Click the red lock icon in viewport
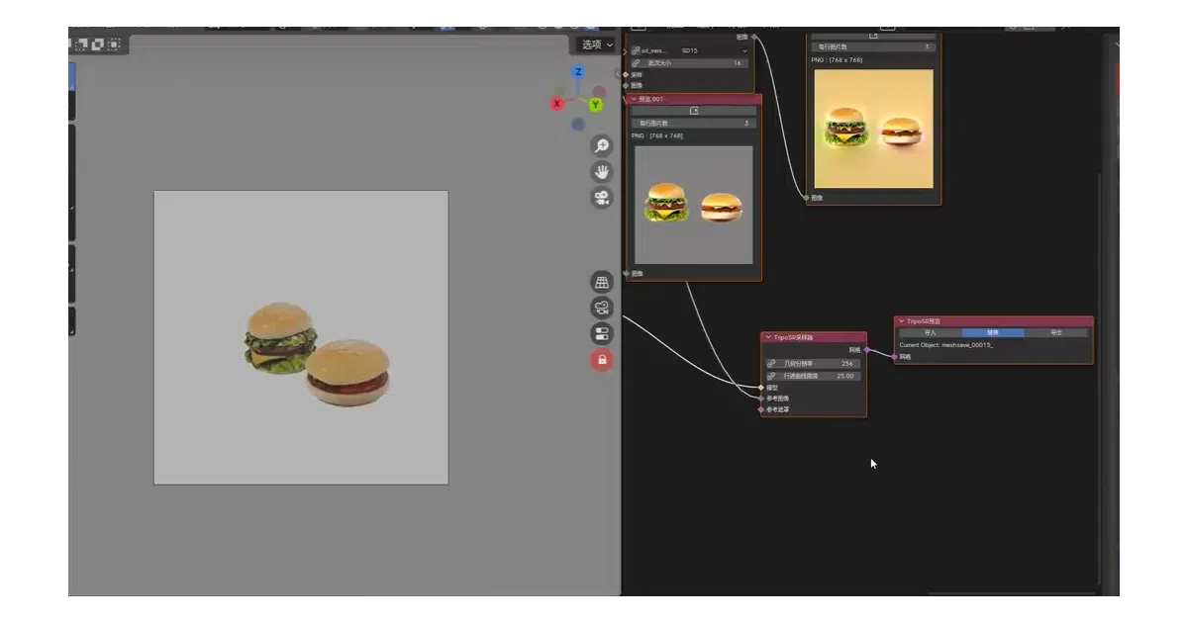Viewport: 1188px width, 623px height. [x=602, y=359]
